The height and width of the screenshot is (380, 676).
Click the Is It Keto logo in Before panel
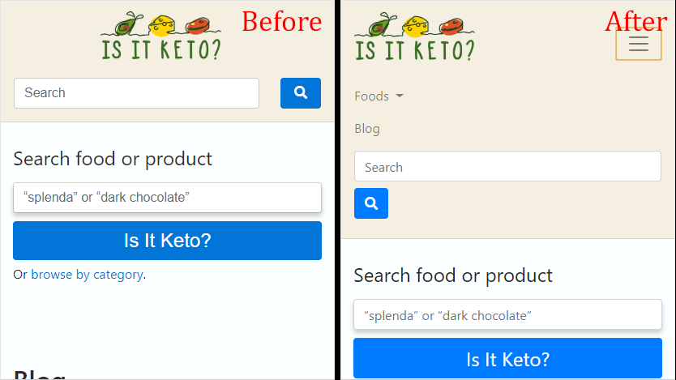tap(160, 36)
